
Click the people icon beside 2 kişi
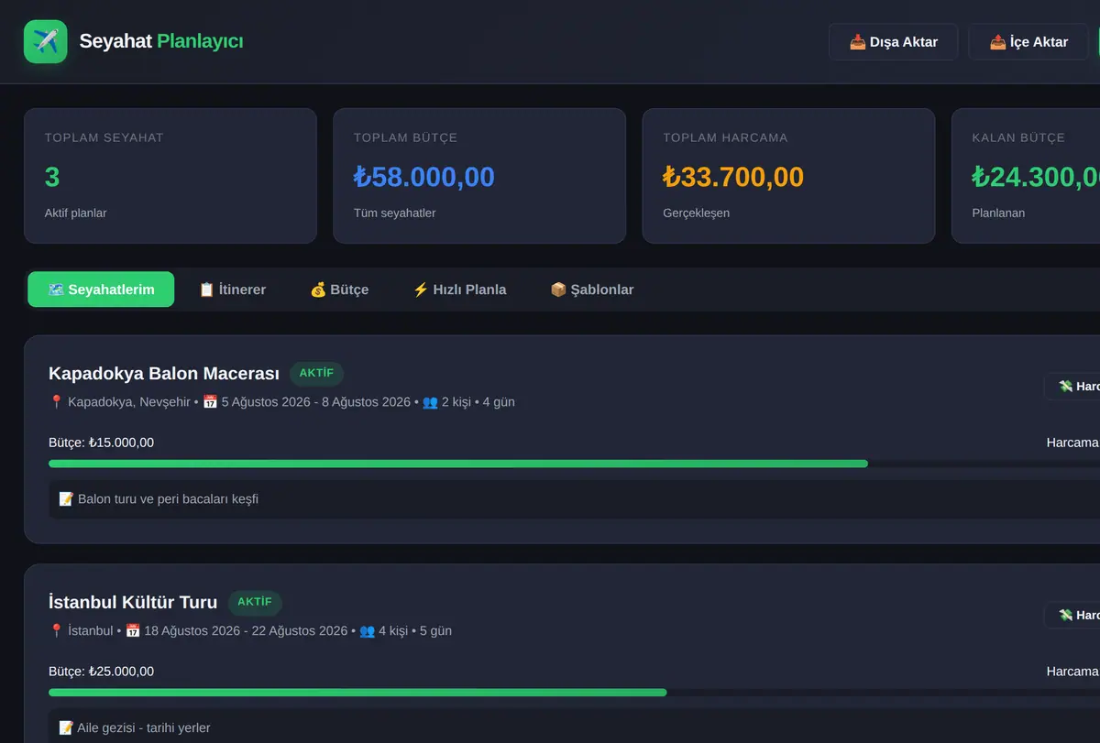coord(430,402)
